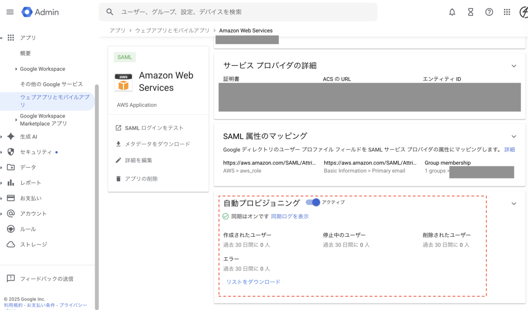Click the search input field

click(x=238, y=12)
